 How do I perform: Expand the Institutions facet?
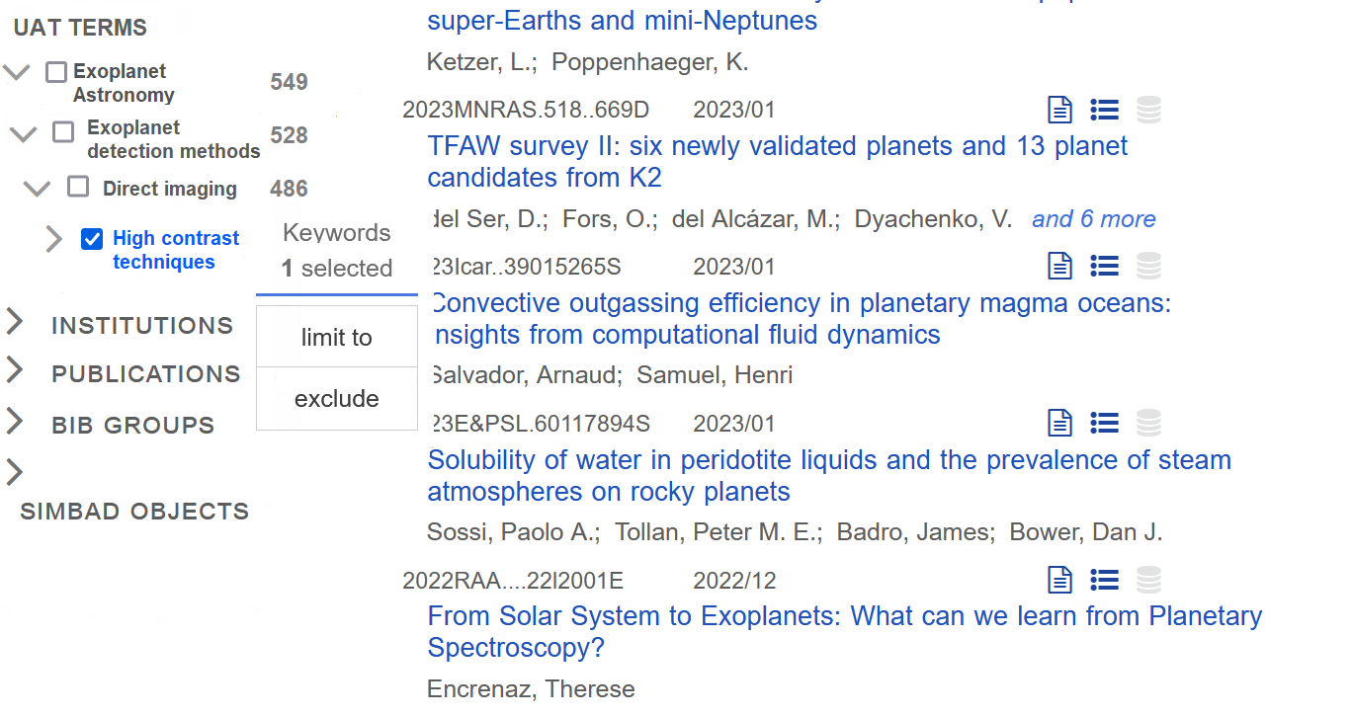[x=15, y=321]
